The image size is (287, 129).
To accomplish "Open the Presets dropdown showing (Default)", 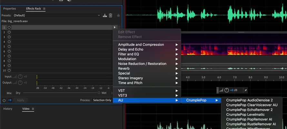I will pos(57,15).
